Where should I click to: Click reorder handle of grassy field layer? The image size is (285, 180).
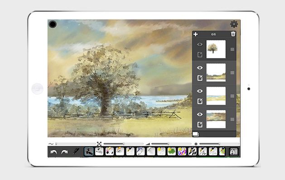[232, 72]
